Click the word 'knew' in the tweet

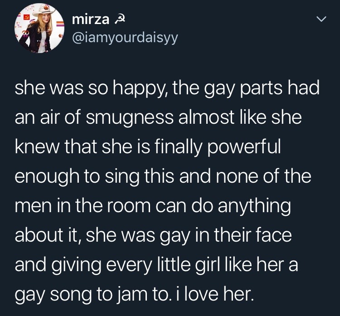click(37, 147)
